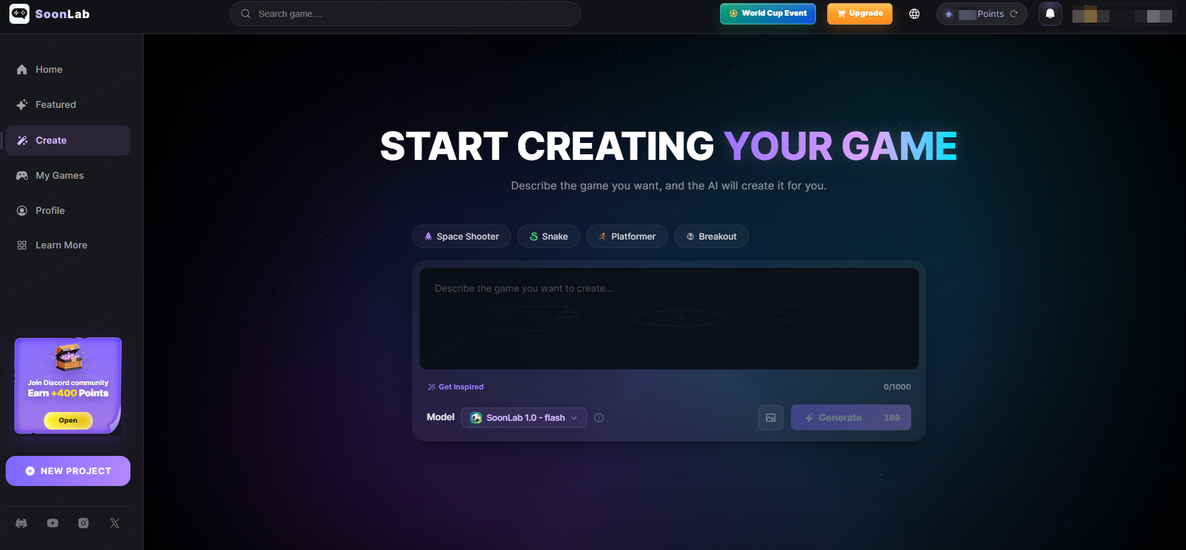
Task: Click the 'Earn +400 Points' text
Action: click(x=68, y=393)
